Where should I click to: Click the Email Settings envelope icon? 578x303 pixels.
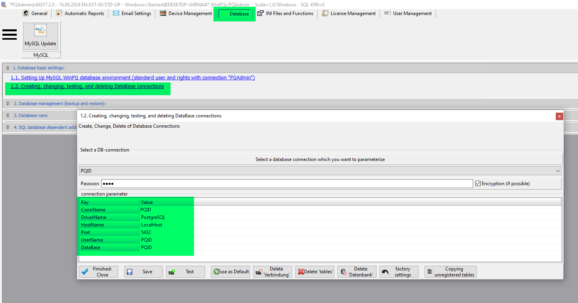[116, 13]
